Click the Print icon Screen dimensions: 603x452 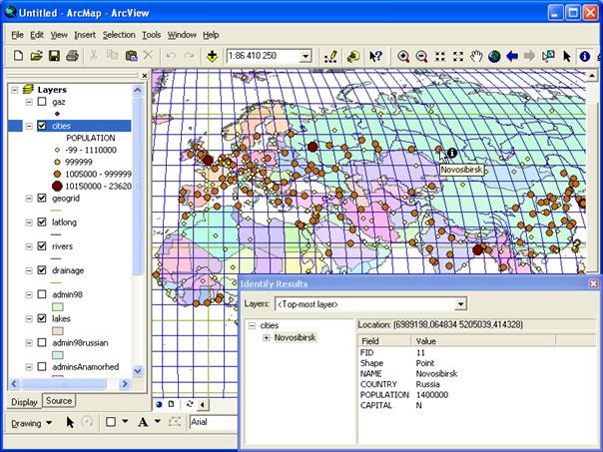(x=73, y=56)
